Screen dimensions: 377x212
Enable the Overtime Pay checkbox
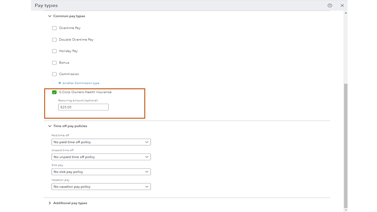pos(54,28)
